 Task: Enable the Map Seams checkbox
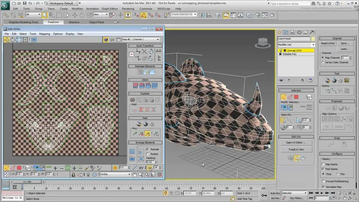(323, 164)
